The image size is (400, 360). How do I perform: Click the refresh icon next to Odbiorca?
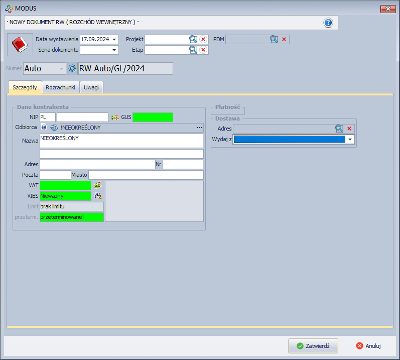54,128
